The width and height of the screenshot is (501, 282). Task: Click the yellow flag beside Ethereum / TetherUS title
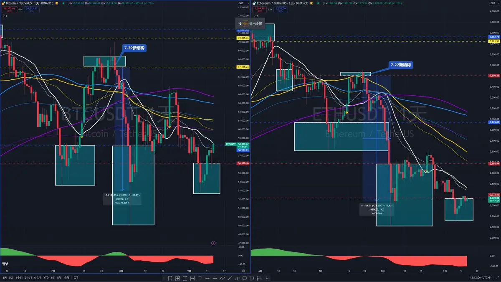tap(311, 3)
